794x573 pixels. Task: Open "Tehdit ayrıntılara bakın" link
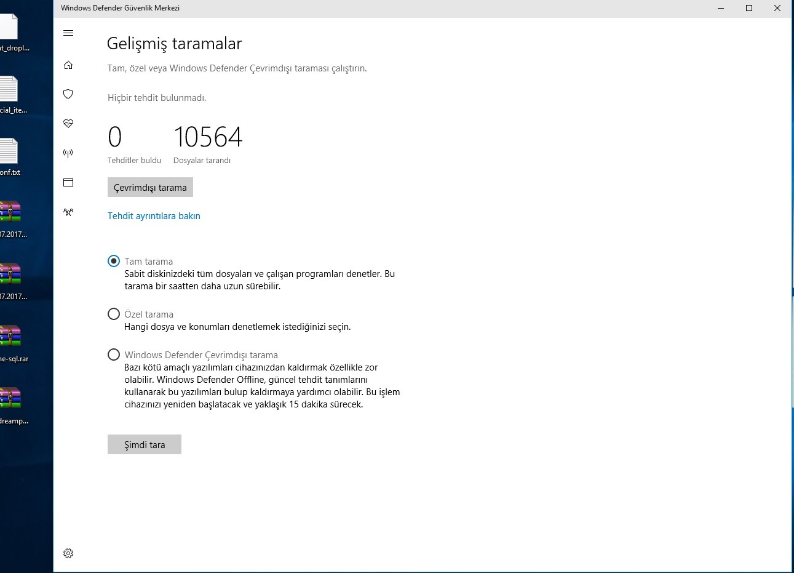pos(154,216)
